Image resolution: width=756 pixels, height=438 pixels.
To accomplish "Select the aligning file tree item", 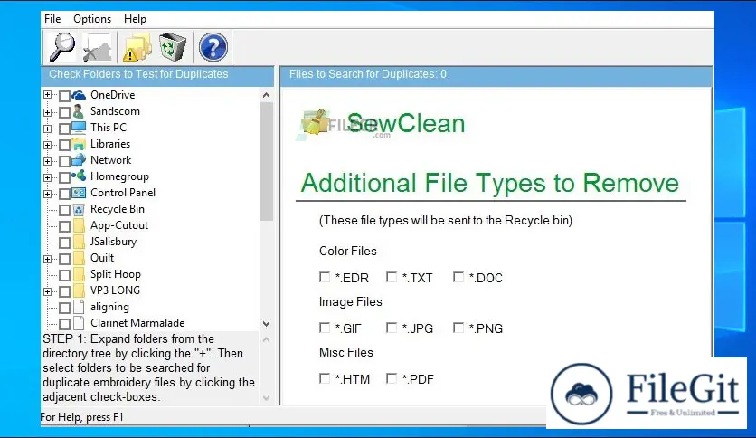I will click(x=109, y=307).
